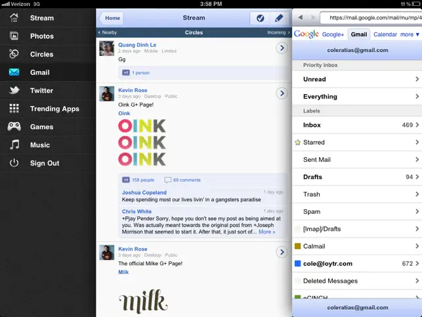Open the Starred label row
This screenshot has width=422, height=317.
point(357,142)
